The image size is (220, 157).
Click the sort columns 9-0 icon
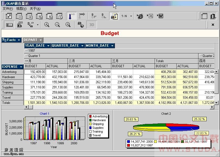click(x=104, y=16)
